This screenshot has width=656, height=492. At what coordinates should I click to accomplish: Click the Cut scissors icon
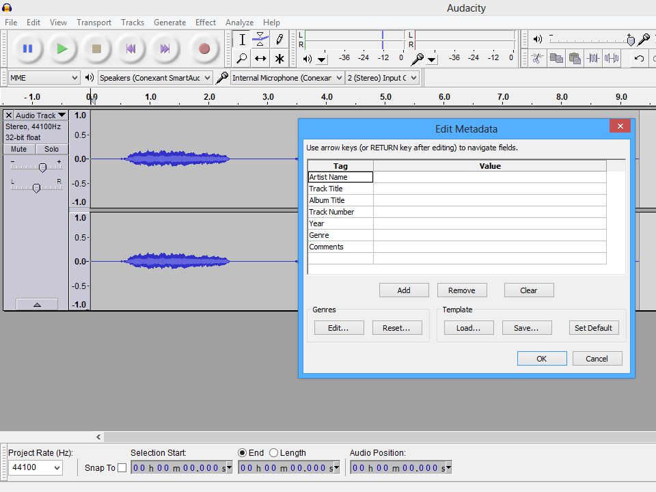[538, 58]
